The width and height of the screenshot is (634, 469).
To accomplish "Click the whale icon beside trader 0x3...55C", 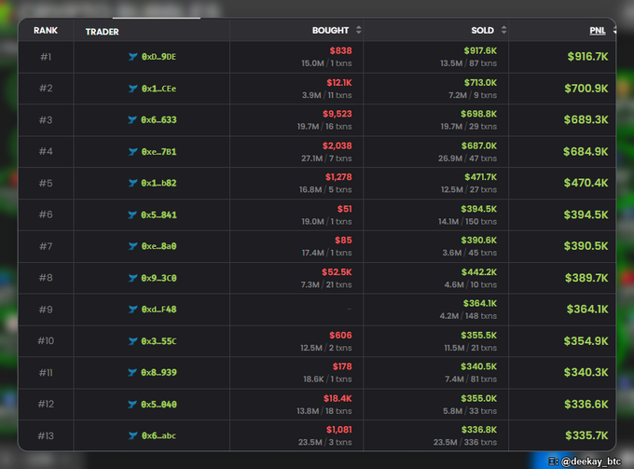I will point(132,341).
